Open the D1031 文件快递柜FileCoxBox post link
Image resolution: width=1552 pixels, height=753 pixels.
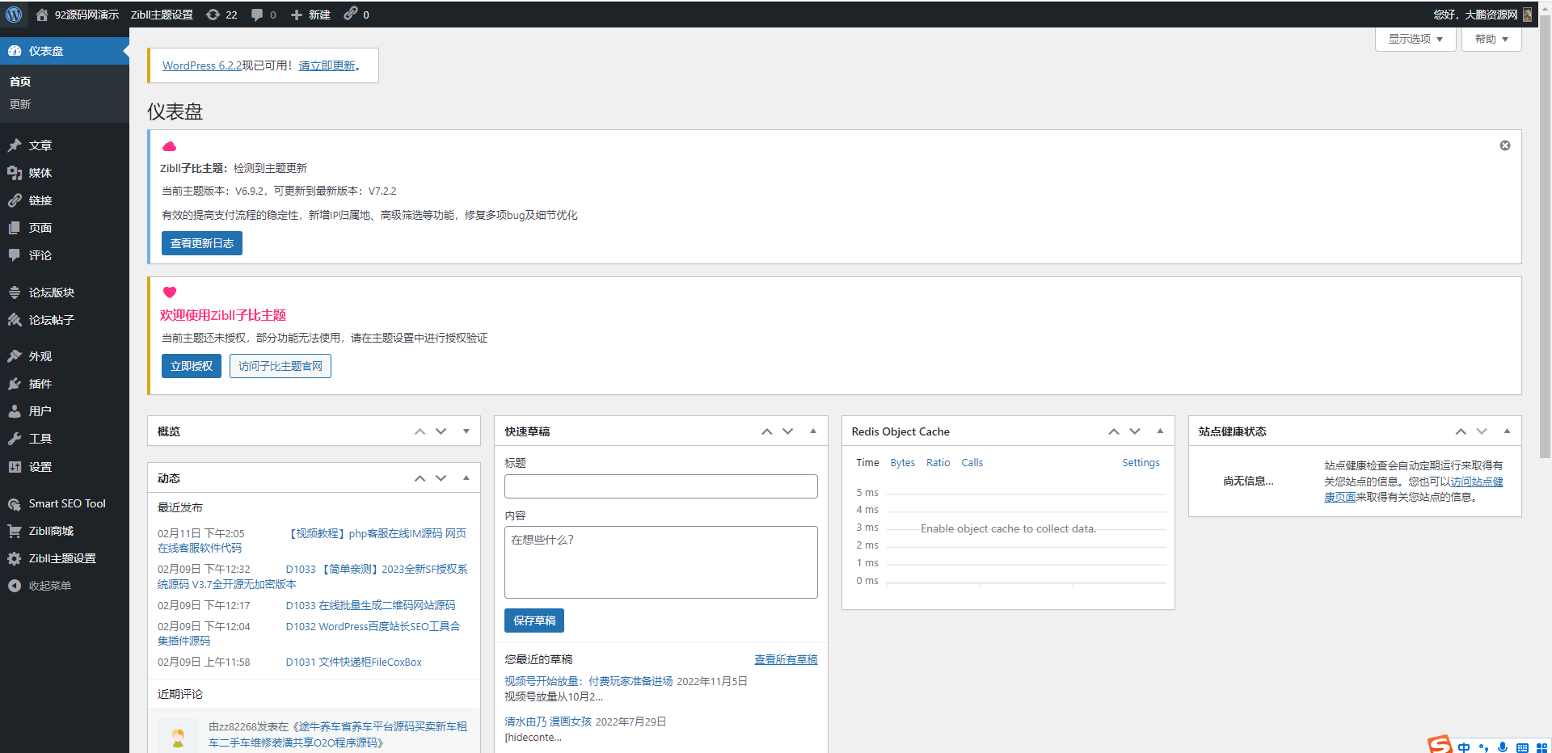[x=353, y=662]
